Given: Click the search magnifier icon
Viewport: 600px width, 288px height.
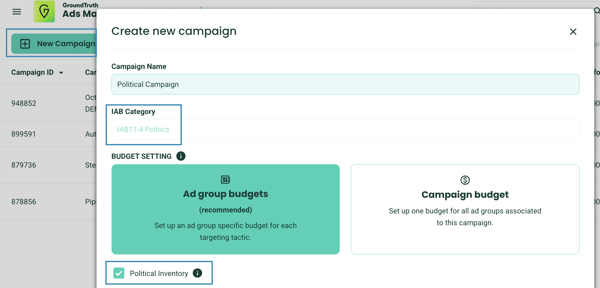Looking at the screenshot, I should point(597,11).
